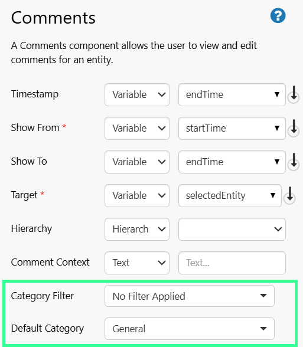Expand the selectedEntity variable selector

(230, 196)
